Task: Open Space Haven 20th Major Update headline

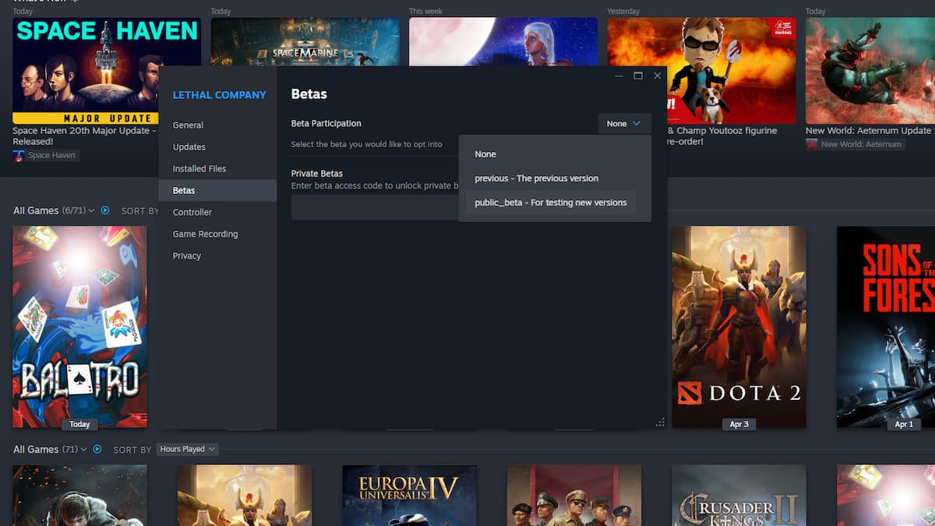Action: (x=84, y=136)
